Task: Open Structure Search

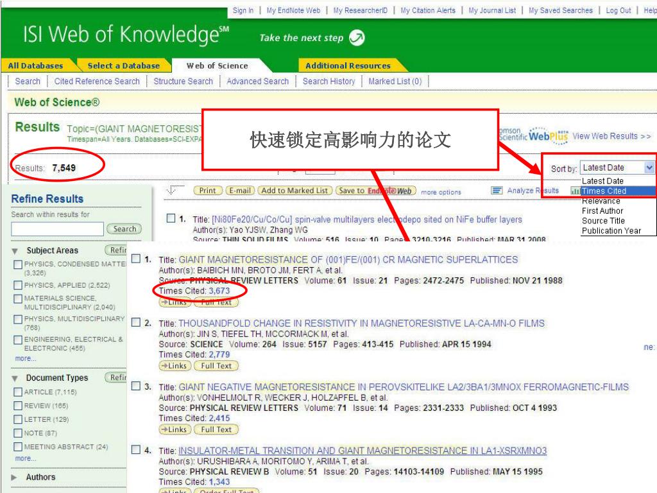Action: pos(183,82)
